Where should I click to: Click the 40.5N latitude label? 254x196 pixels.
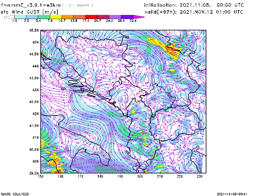tap(34, 149)
